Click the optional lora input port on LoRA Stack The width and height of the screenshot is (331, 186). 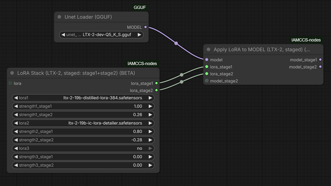pos(10,83)
